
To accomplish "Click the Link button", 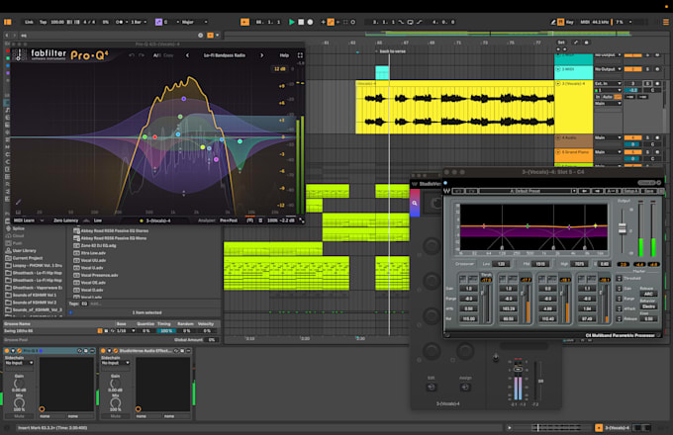I will (x=29, y=22).
